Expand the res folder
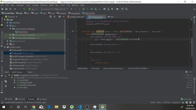Image resolution: width=196 pixels, height=110 pixels. tap(7, 44)
